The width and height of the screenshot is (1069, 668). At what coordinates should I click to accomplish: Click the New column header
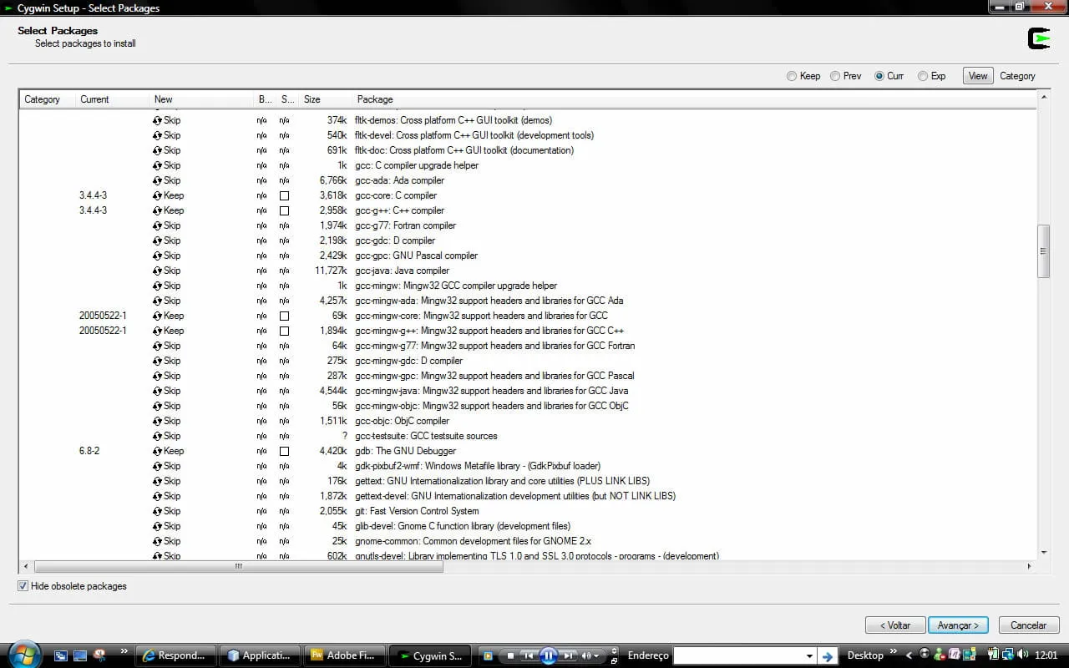point(202,99)
